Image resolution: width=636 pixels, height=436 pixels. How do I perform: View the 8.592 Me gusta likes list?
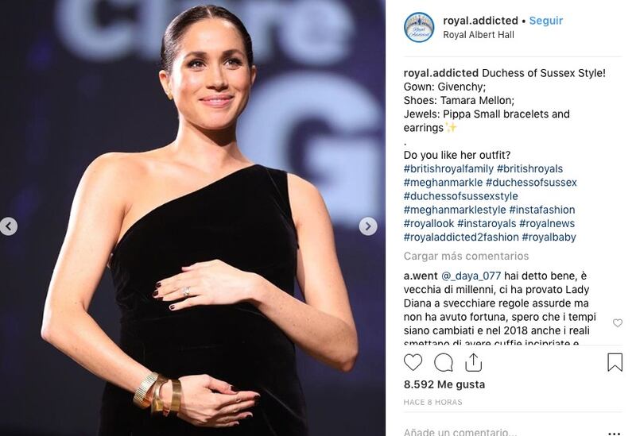(x=444, y=384)
